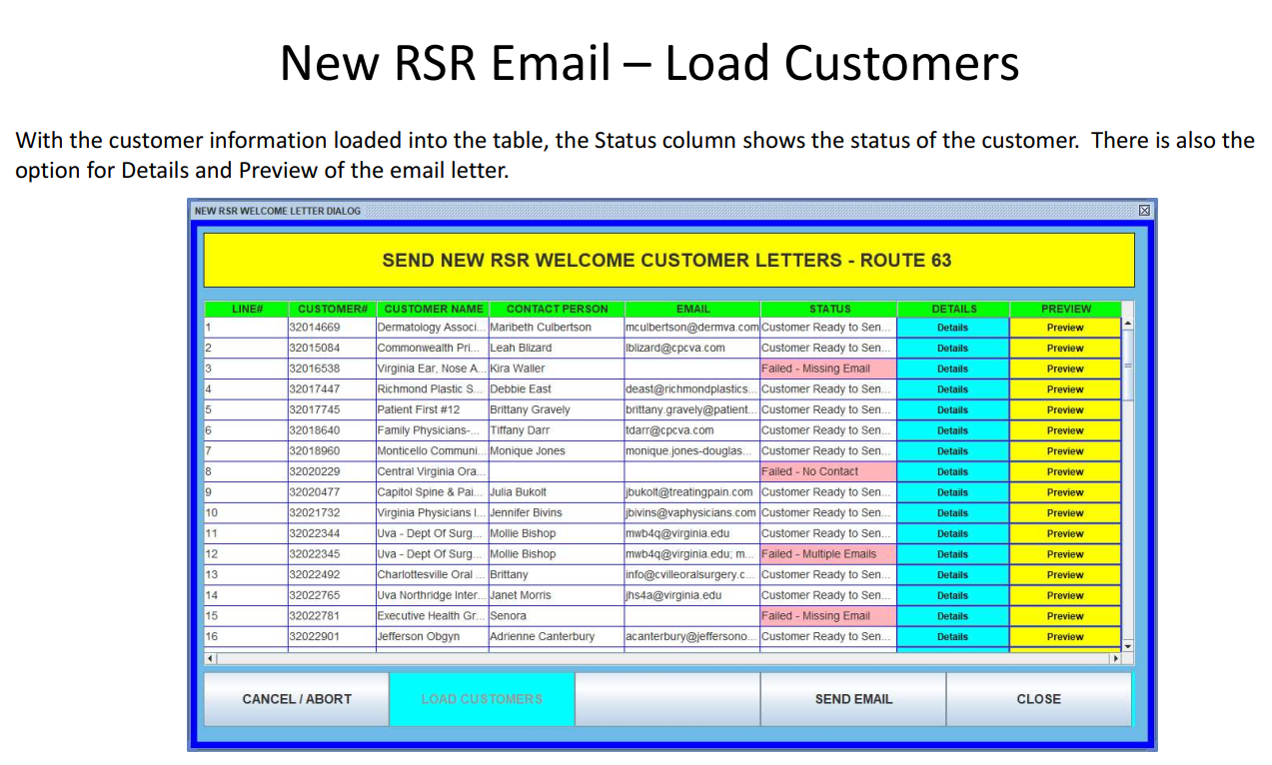1272x765 pixels.
Task: Select email tdarr@cpcva.com
Action: (692, 430)
